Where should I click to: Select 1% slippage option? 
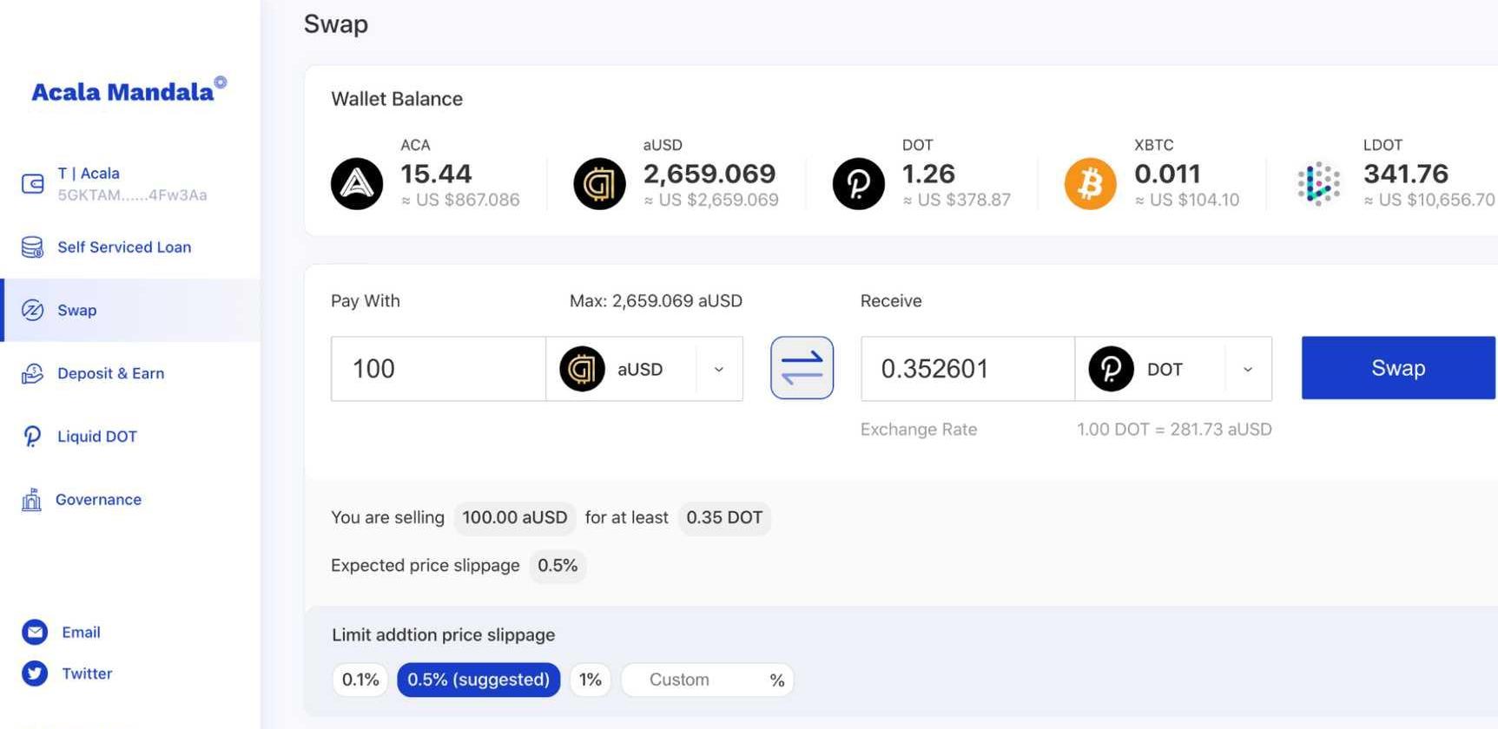pos(591,680)
